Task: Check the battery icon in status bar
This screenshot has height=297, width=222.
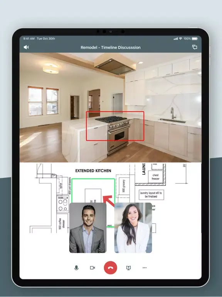Action: 195,39
